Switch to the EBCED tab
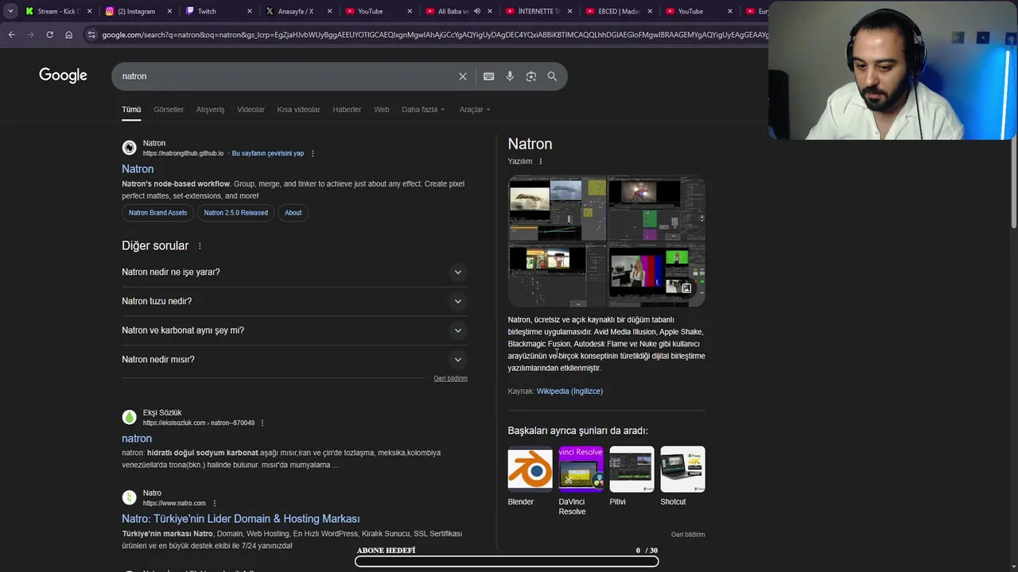This screenshot has height=572, width=1018. point(618,11)
